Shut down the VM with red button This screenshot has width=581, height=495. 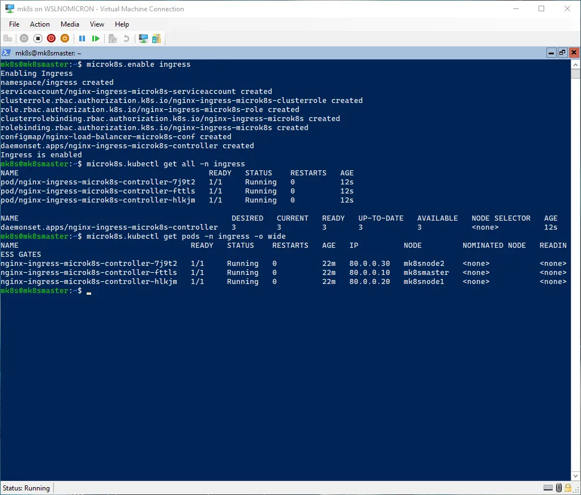(x=52, y=38)
